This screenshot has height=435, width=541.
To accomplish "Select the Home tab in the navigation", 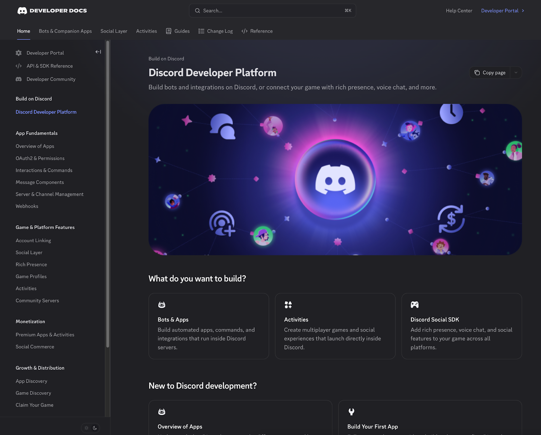I will 23,31.
